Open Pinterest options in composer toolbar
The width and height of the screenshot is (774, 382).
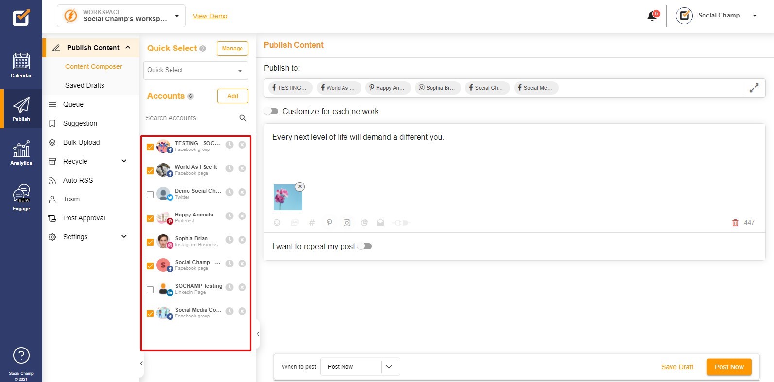pyautogui.click(x=329, y=223)
